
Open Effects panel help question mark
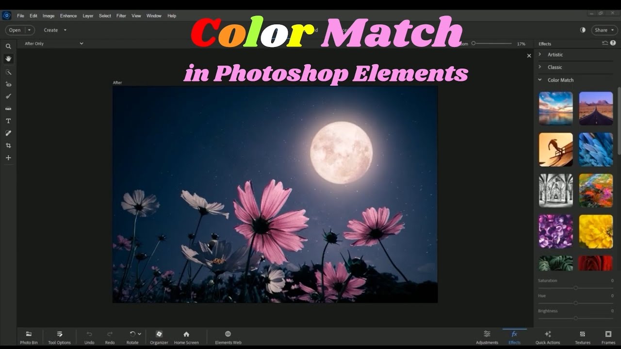[613, 43]
